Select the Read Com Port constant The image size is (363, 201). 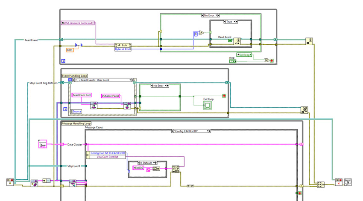click(81, 95)
